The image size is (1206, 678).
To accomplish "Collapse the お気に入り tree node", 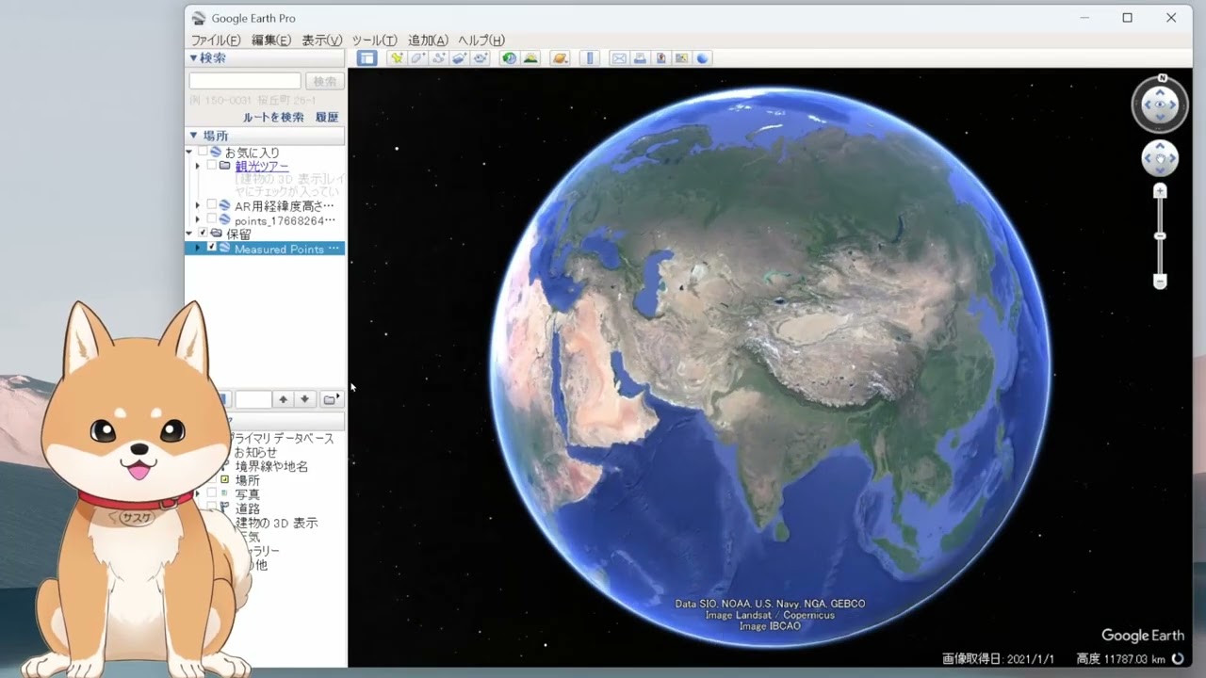I will (189, 152).
